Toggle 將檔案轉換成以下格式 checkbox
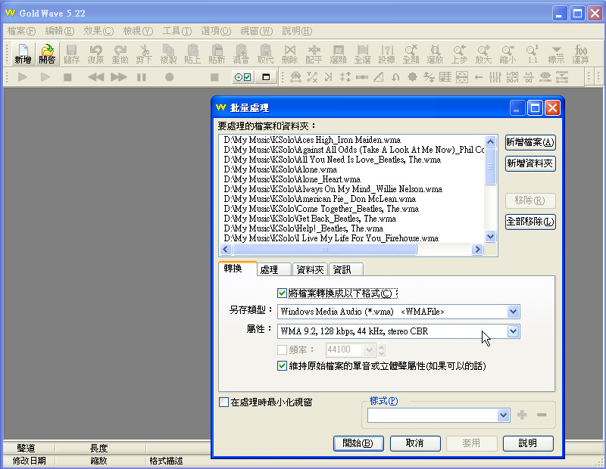The image size is (606, 469). pyautogui.click(x=283, y=294)
